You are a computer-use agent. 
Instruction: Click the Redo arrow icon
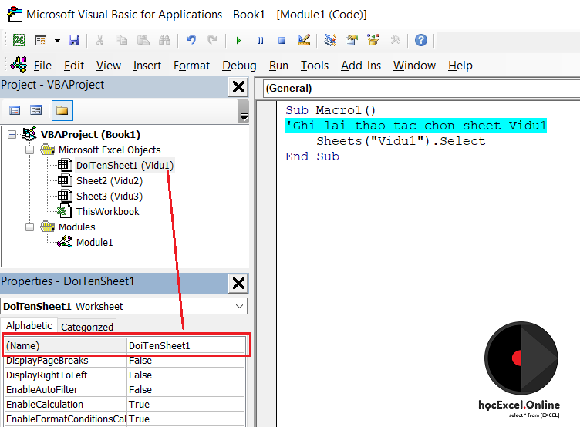tap(212, 40)
